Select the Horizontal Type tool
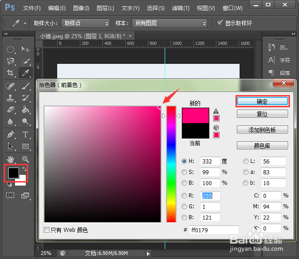This screenshot has width=299, height=259. click(x=25, y=134)
